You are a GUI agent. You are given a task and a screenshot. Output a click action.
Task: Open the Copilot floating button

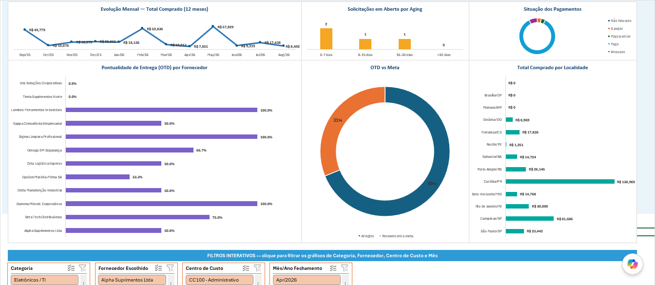(633, 264)
